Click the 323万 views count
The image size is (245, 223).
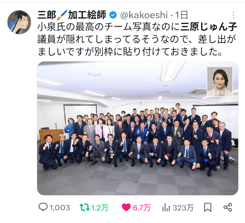[183, 208]
